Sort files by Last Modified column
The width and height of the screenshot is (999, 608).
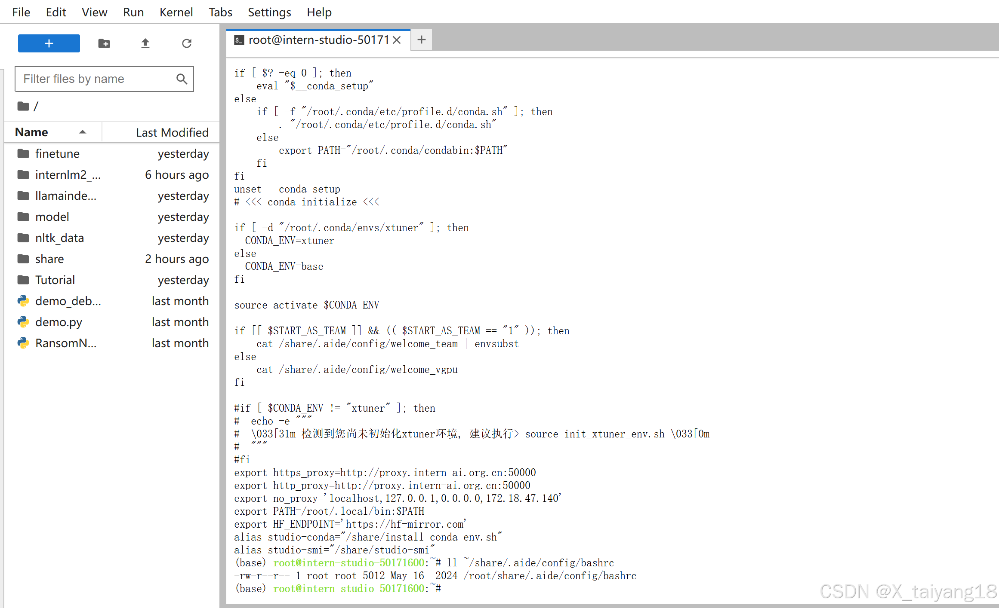[172, 132]
